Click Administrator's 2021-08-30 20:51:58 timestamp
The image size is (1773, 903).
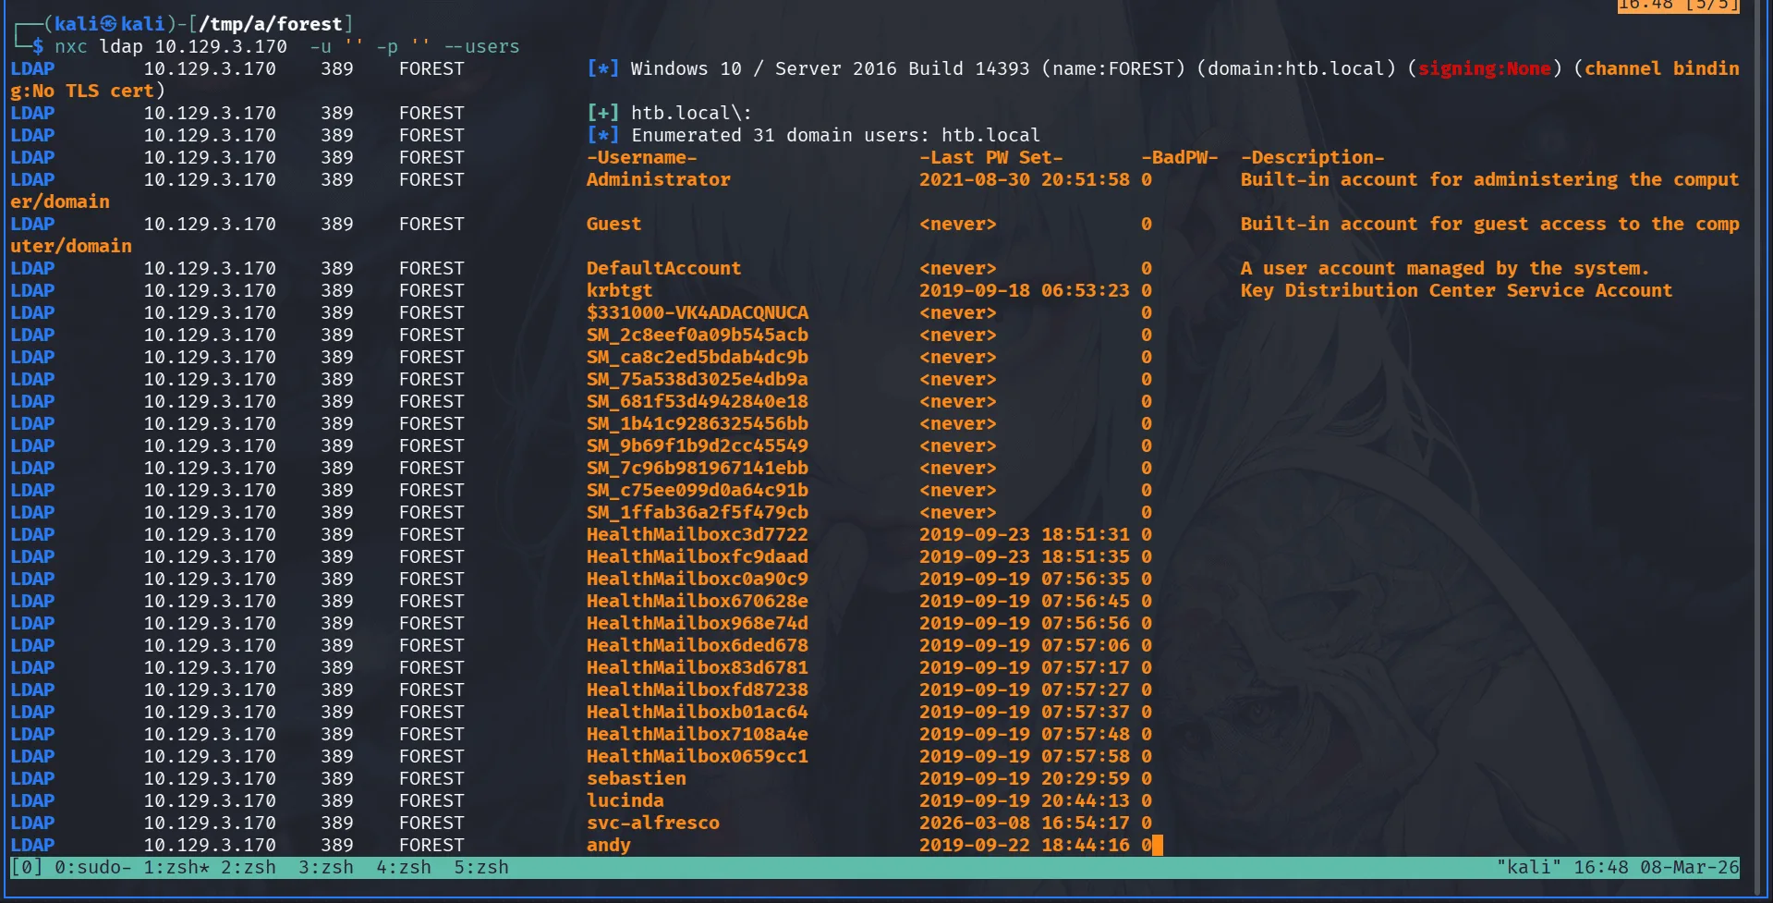click(x=1024, y=179)
